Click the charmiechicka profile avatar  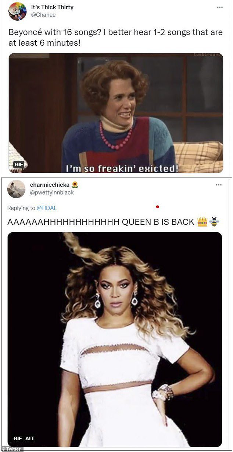point(16,189)
